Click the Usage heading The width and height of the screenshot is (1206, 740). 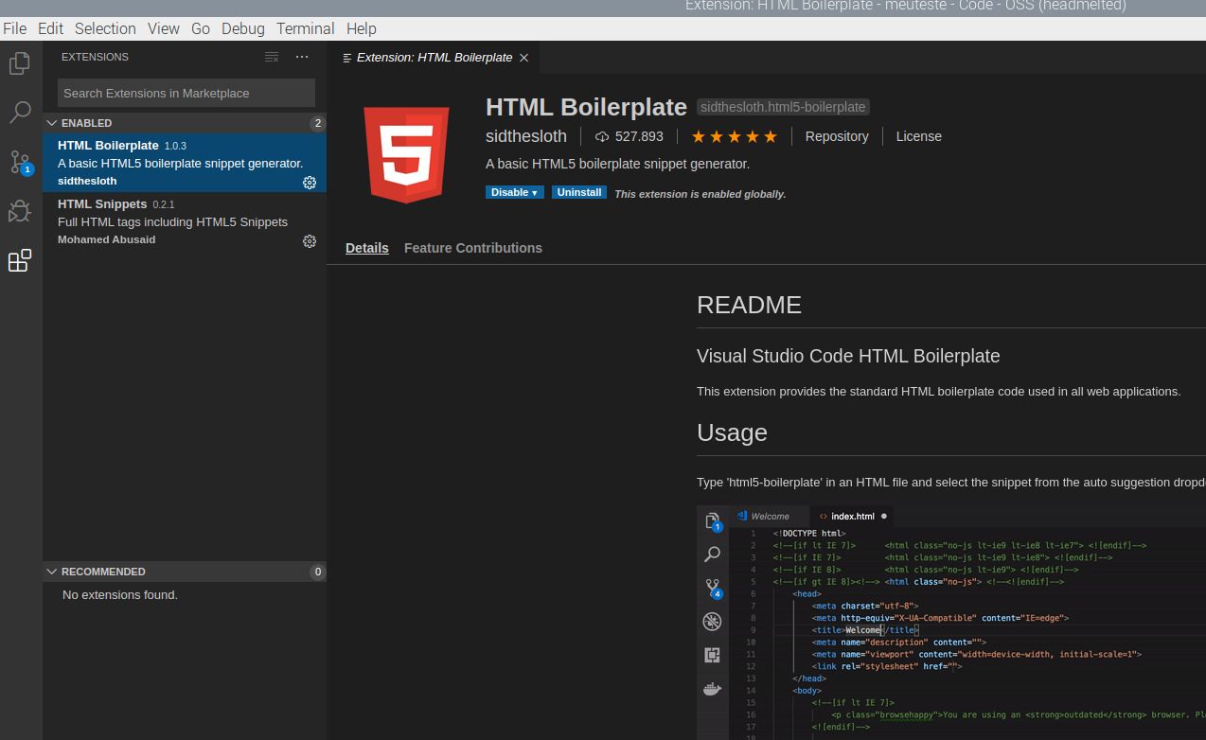[732, 432]
